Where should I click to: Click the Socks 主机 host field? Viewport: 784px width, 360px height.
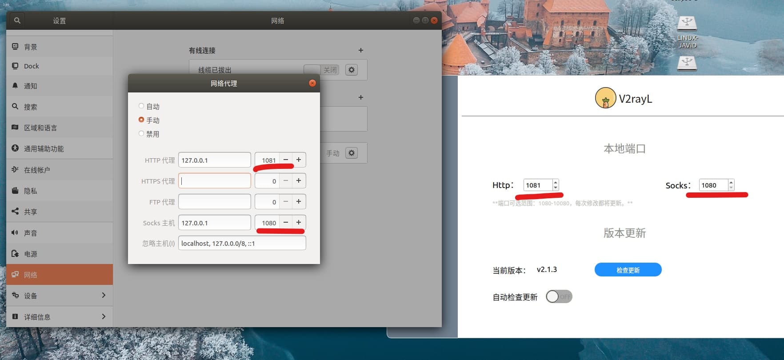tap(215, 223)
